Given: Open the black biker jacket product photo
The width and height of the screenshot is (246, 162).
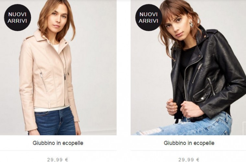Looking at the screenshot, I should (188, 67).
